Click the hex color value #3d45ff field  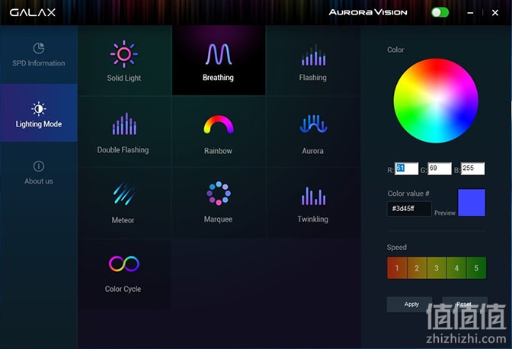(409, 209)
